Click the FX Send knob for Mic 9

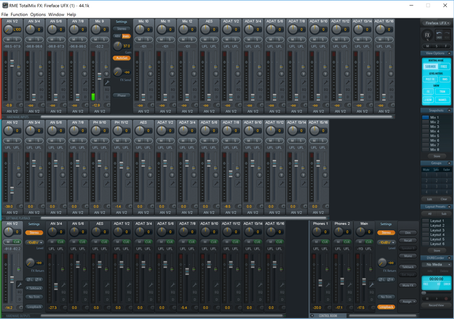click(117, 72)
